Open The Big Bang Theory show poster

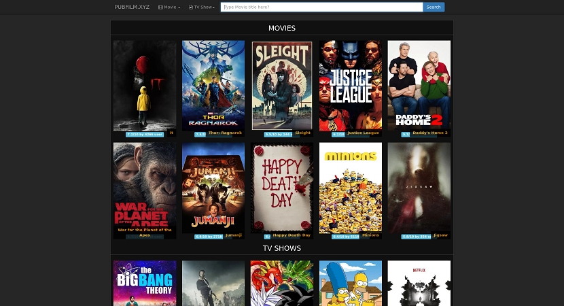click(145, 284)
